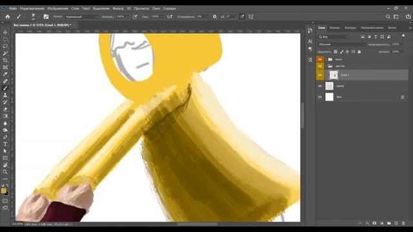Viewport: 413px width, 232px height.
Task: Toggle lock image pixels brush icon
Action: click(x=341, y=52)
